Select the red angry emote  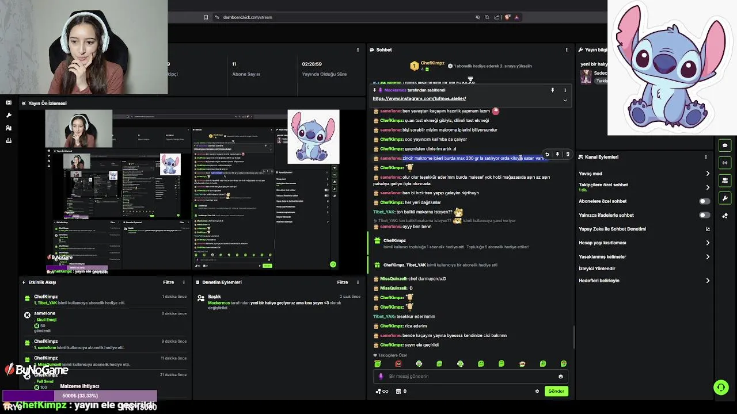(398, 363)
